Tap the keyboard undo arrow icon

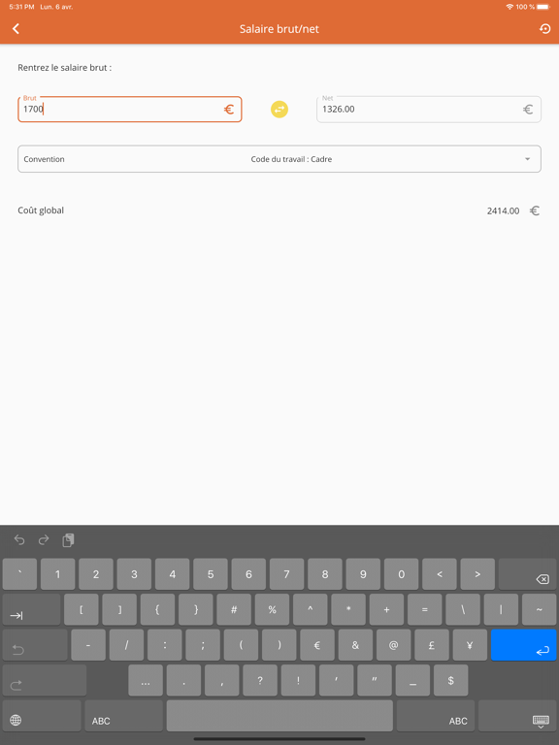coord(19,539)
